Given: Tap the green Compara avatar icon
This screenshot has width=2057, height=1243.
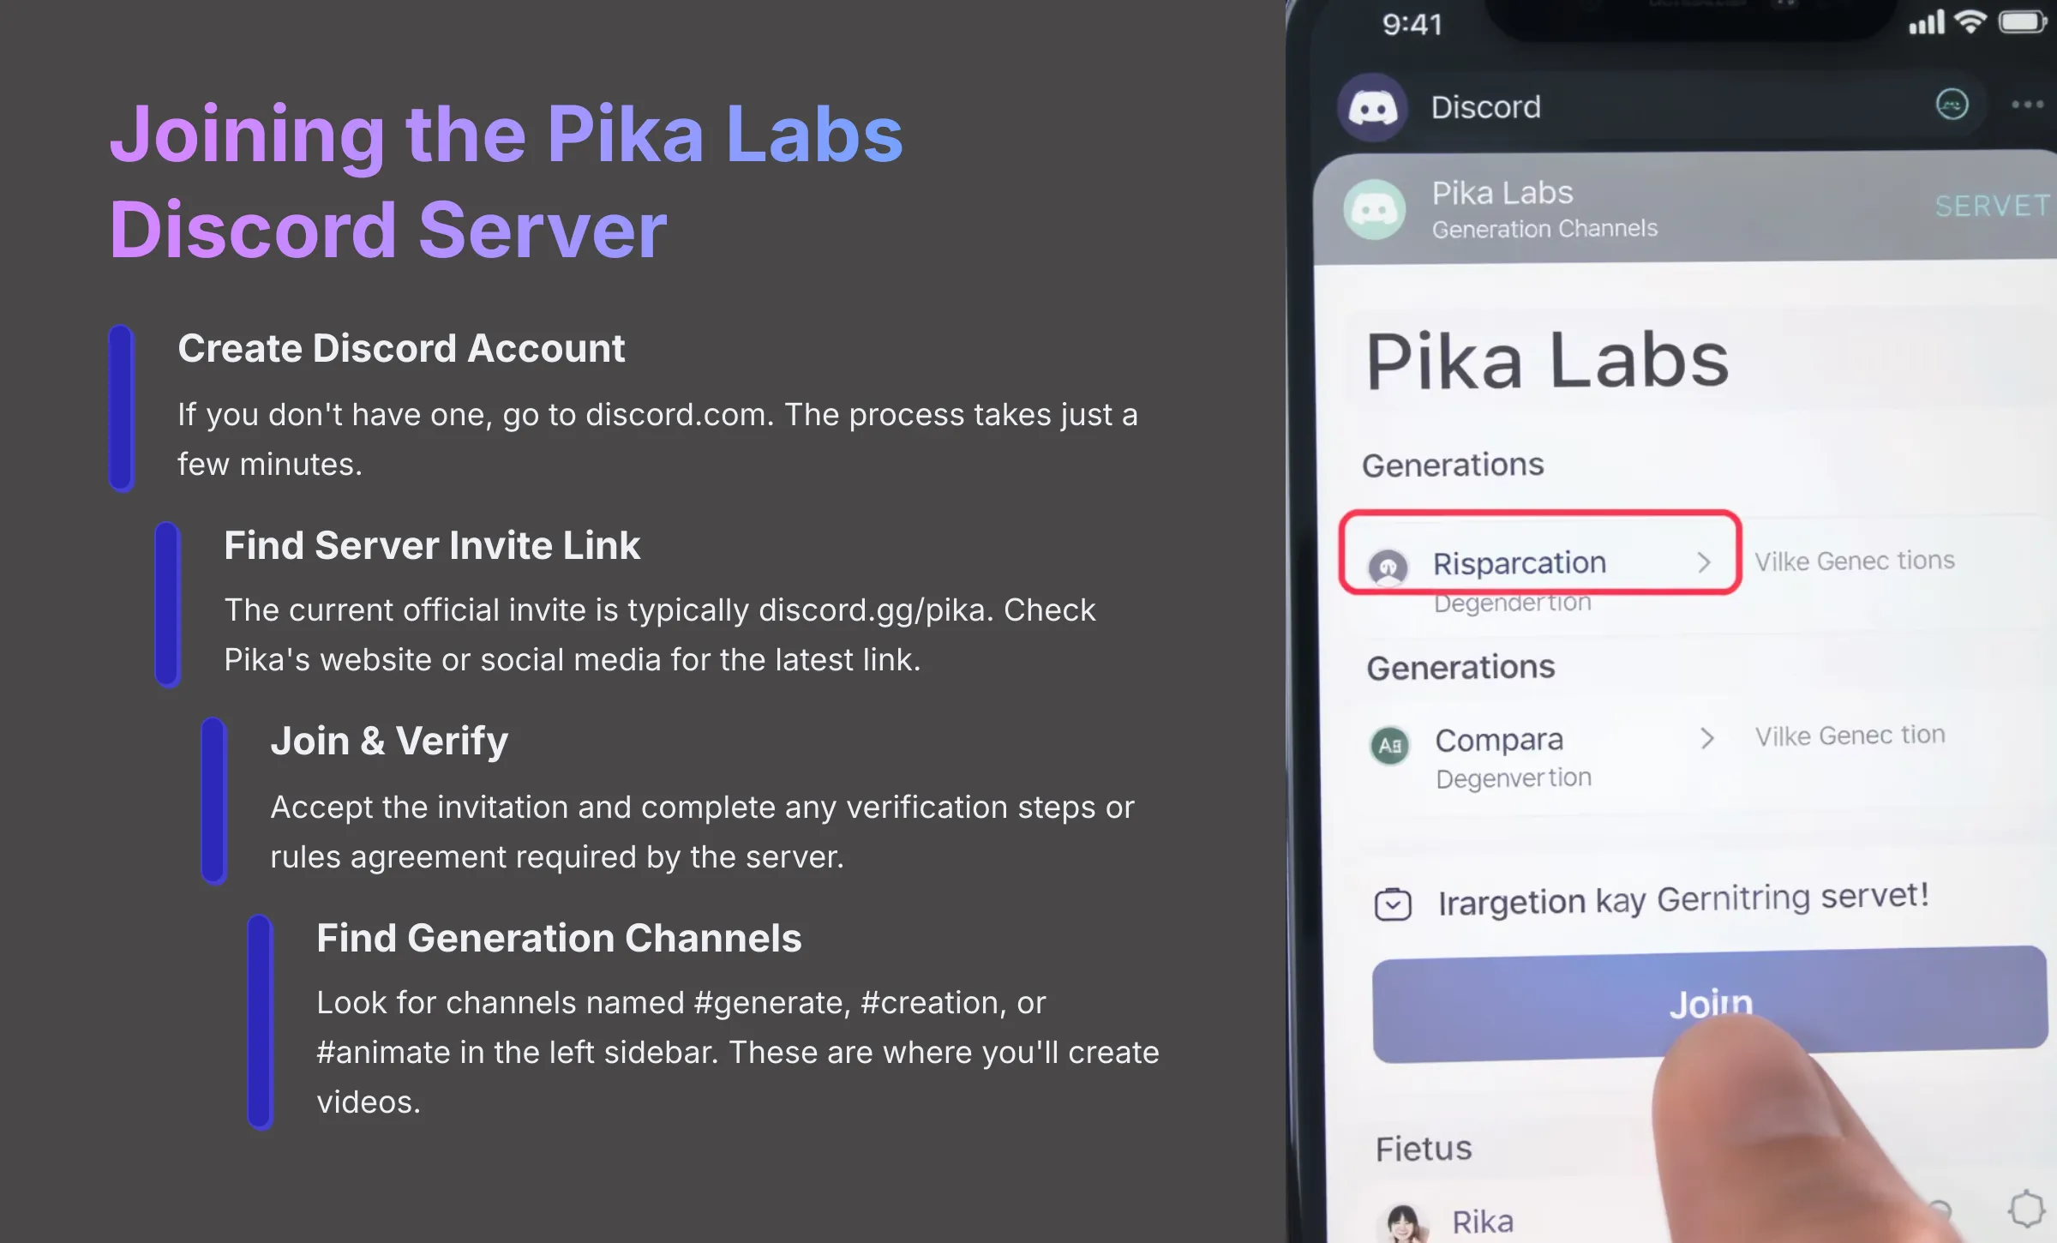Looking at the screenshot, I should point(1389,745).
